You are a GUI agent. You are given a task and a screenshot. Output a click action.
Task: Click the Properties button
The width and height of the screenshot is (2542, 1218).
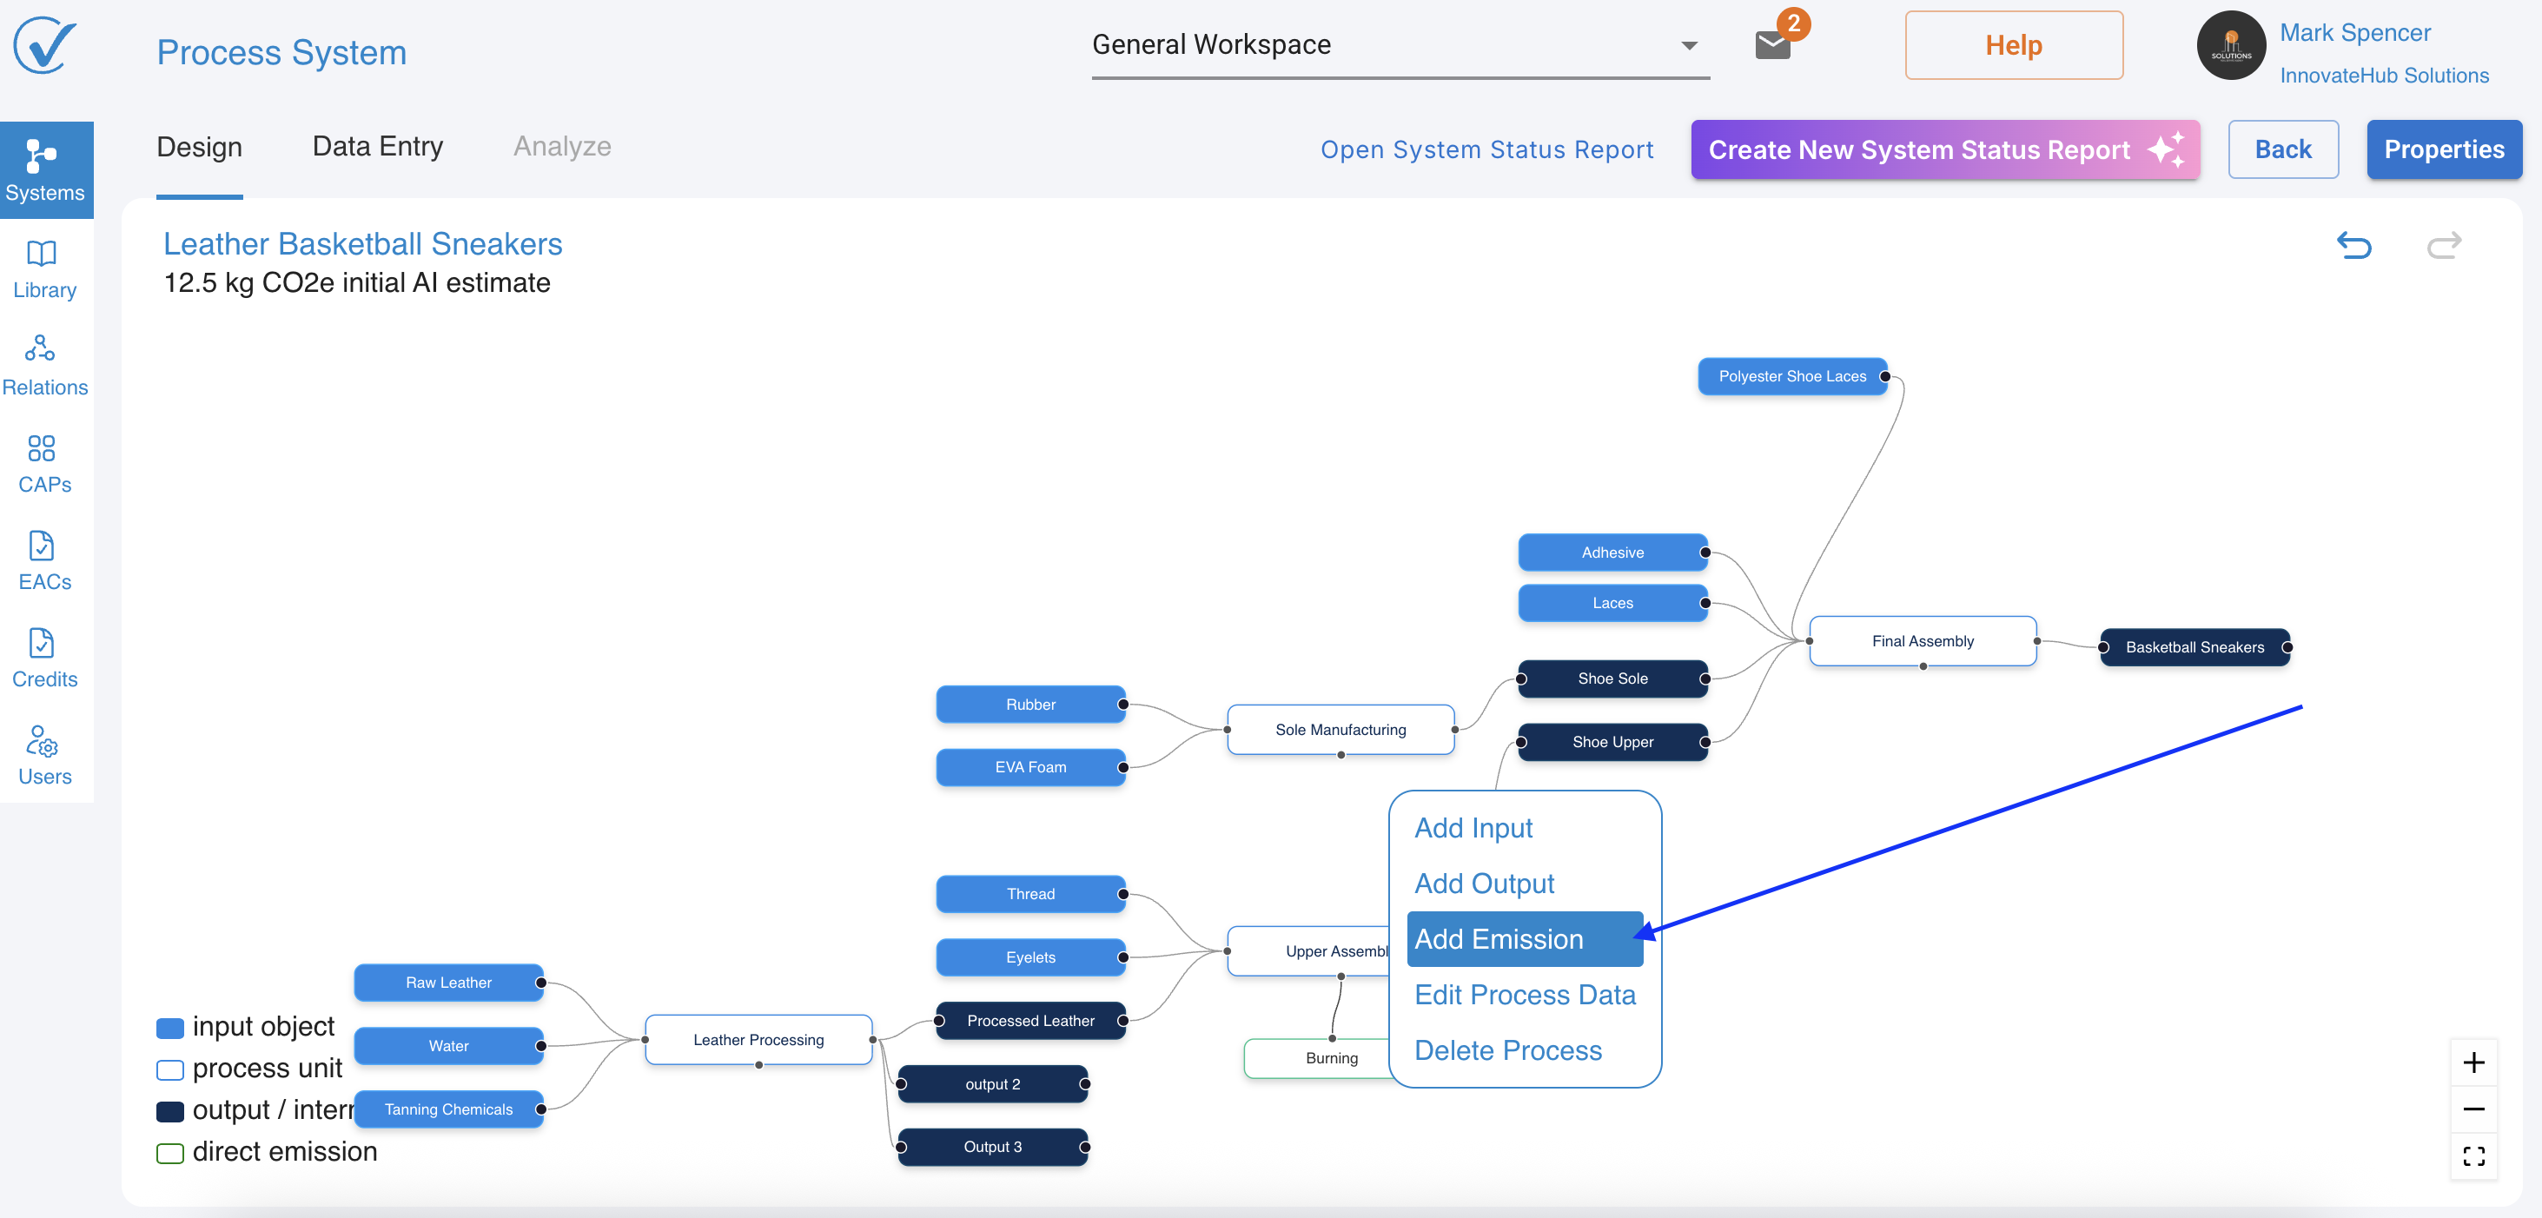click(2443, 150)
